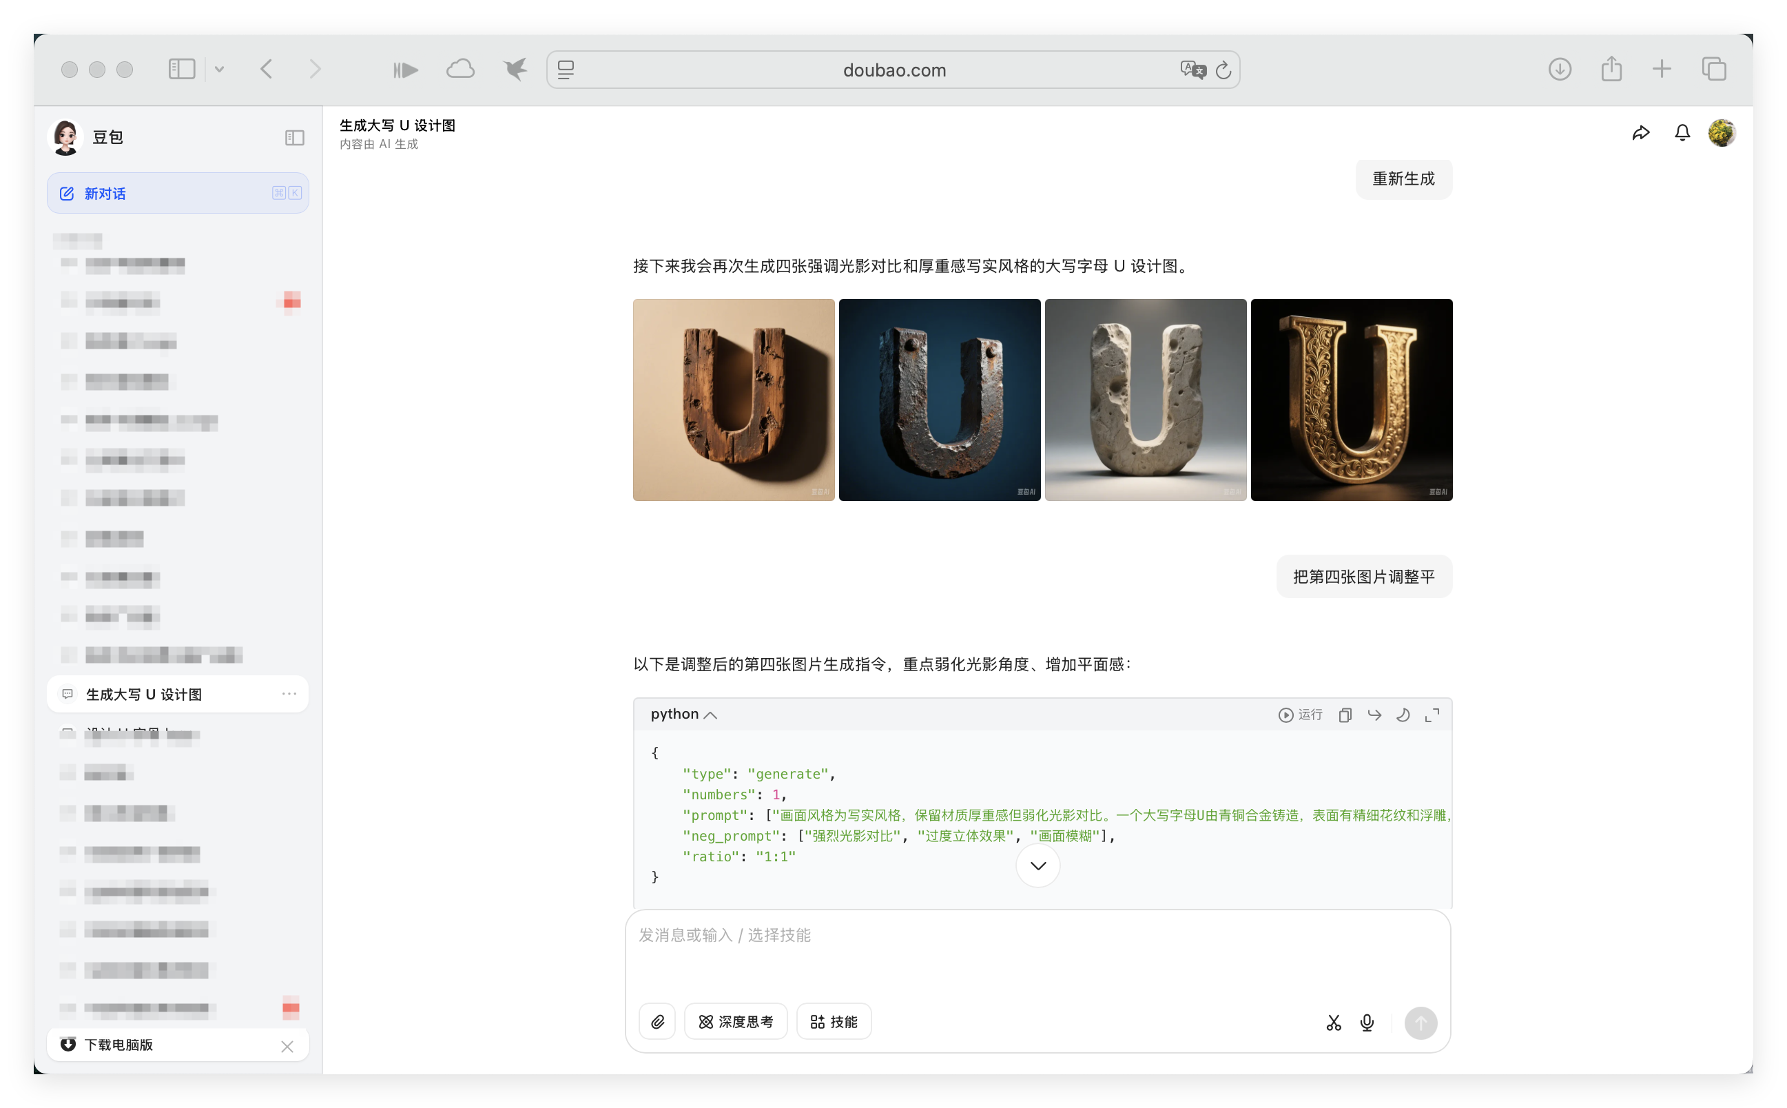Click the microphone voice input icon
Screen dimensions: 1787x1108
pos(1367,1023)
